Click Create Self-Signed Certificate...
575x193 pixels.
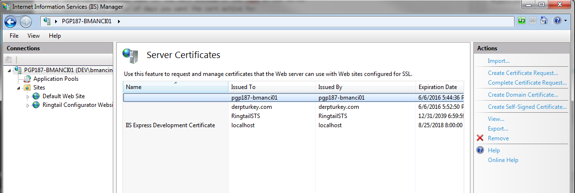(528, 107)
